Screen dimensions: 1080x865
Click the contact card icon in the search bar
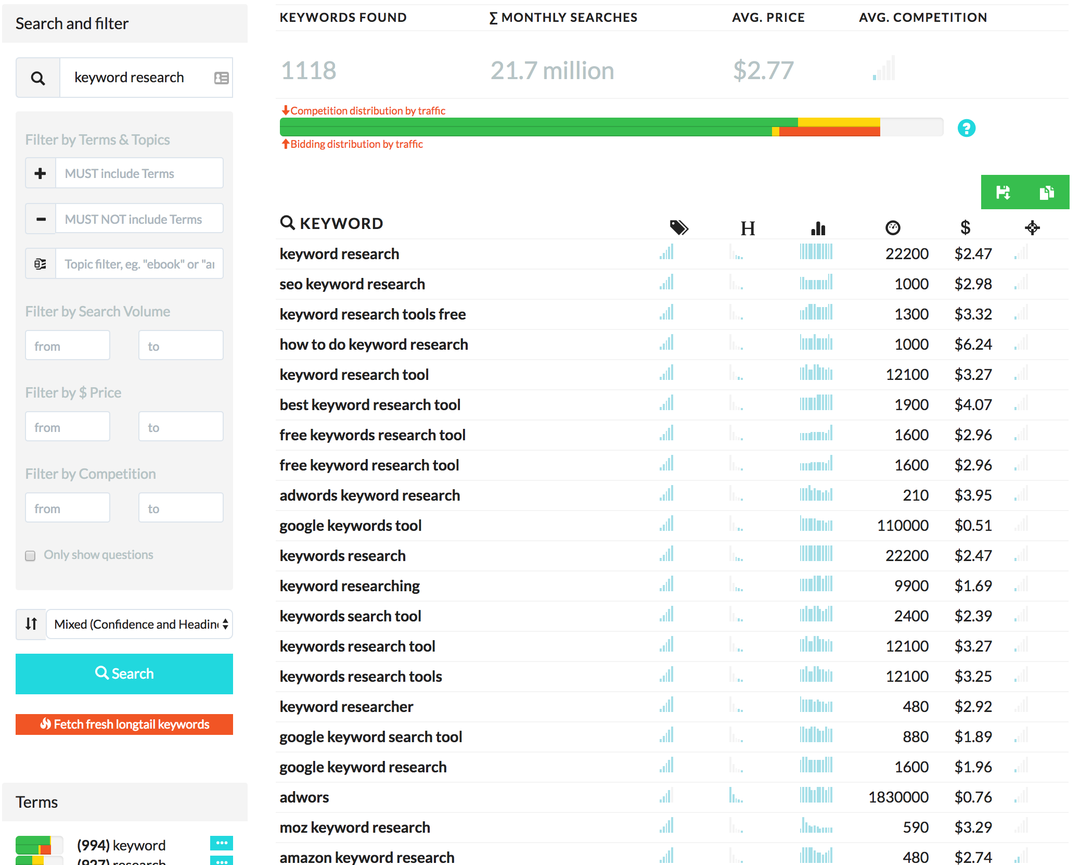[x=222, y=78]
